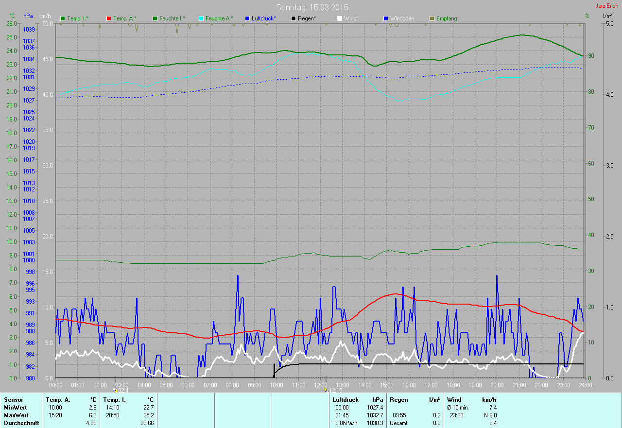622x428 pixels.
Task: Click the marker icon at 02:41
Action: [115, 390]
